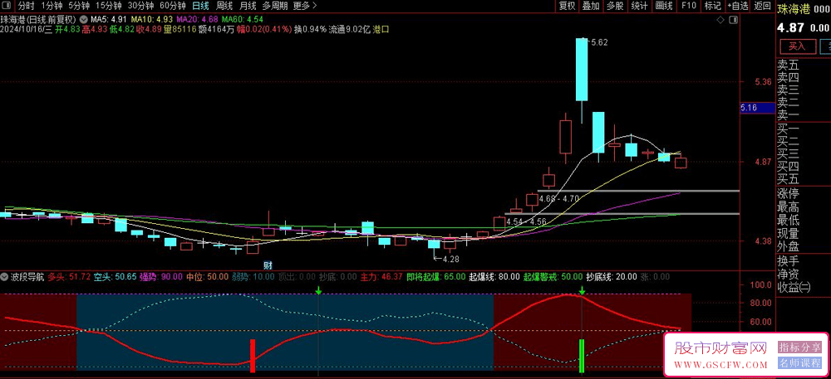Click the 多头: 51.72 indicator value
This screenshot has height=379, width=831.
(69, 276)
